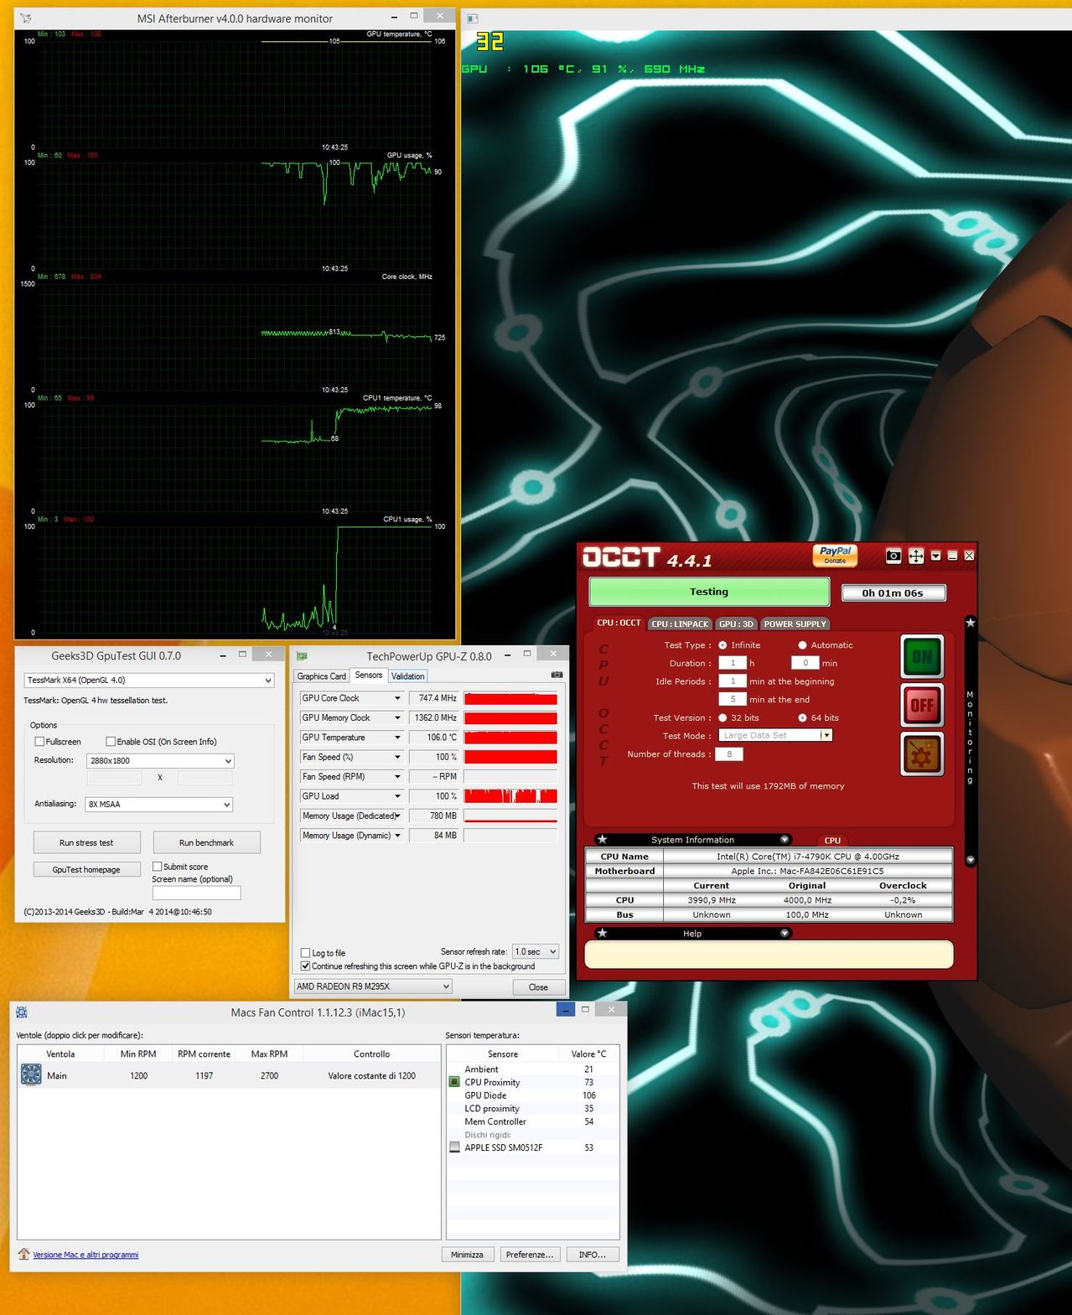Open Validation tab in GPU-Z
Viewport: 1072px width, 1315px height.
tap(407, 676)
